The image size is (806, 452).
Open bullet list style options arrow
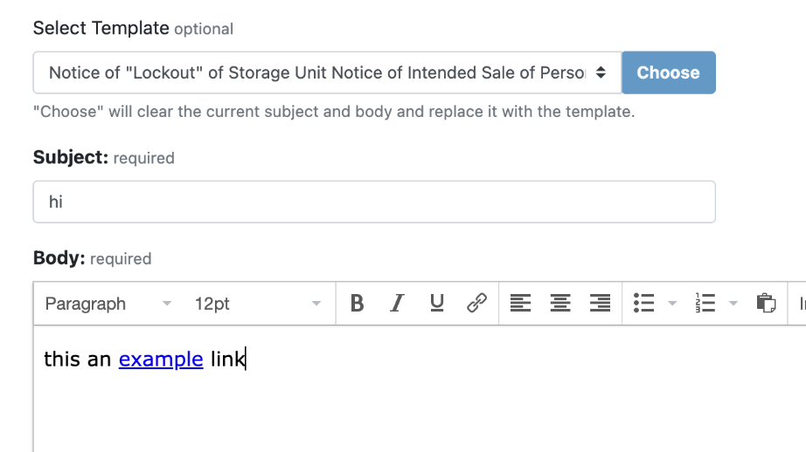pos(672,303)
